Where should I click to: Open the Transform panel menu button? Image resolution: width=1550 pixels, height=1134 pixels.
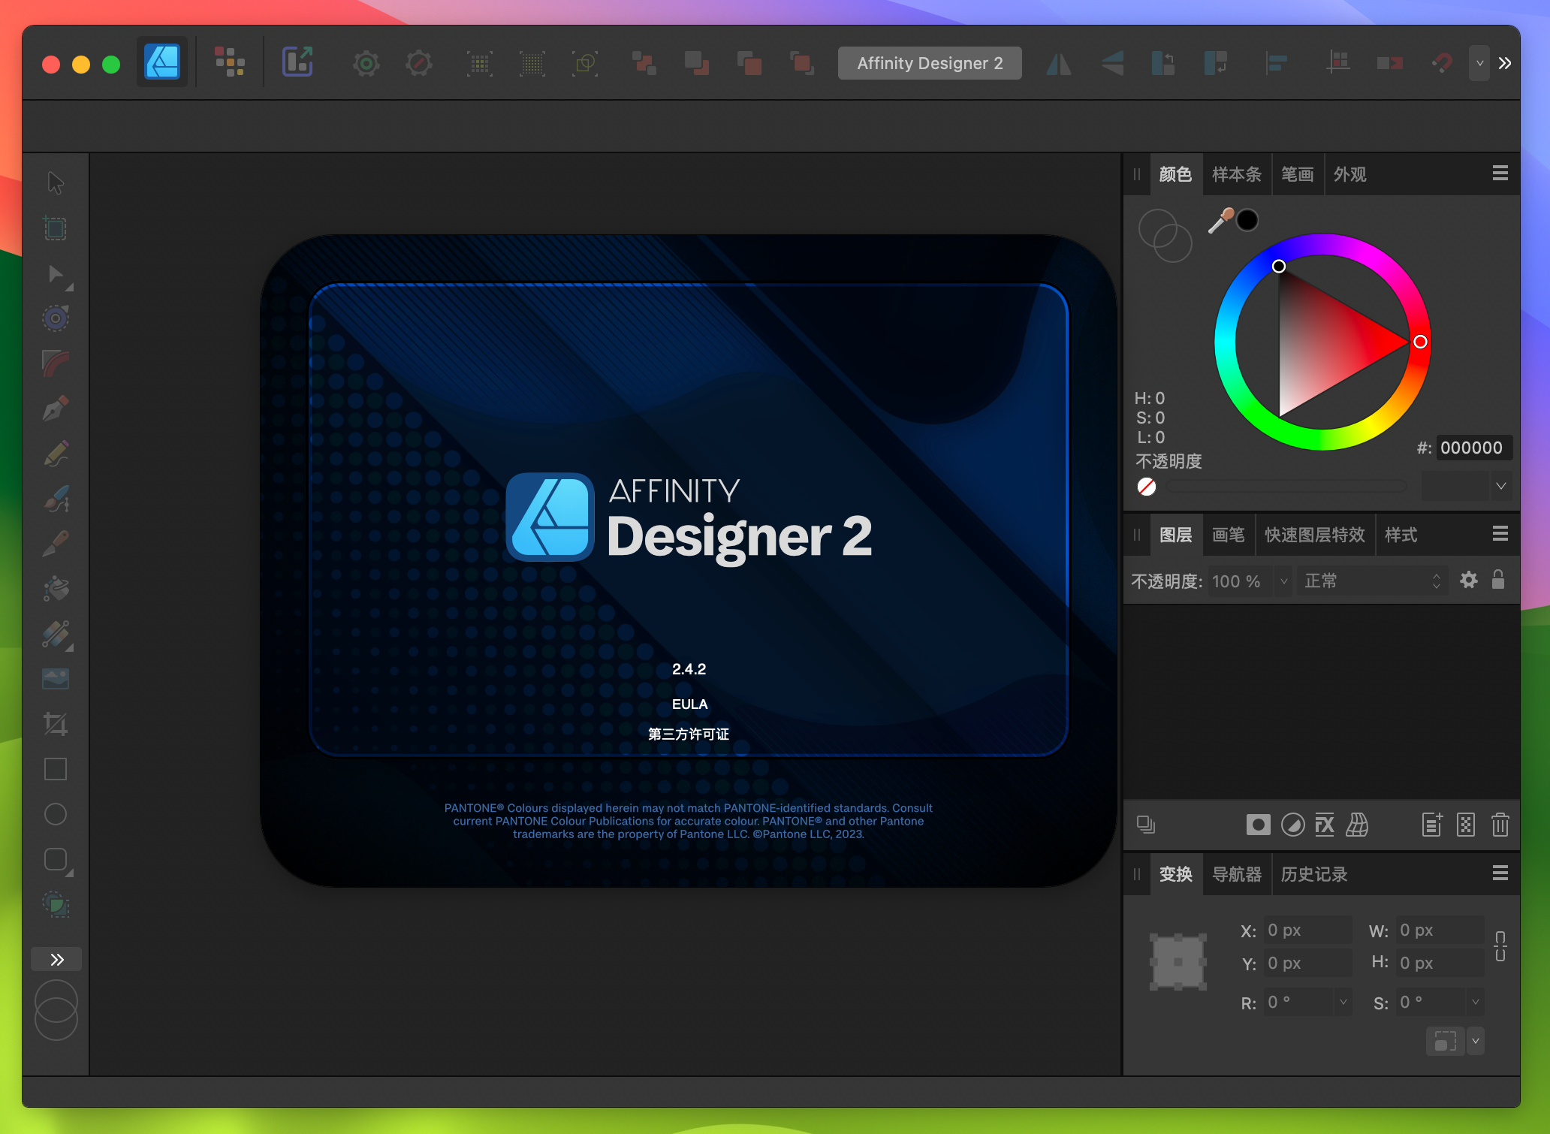pos(1500,873)
